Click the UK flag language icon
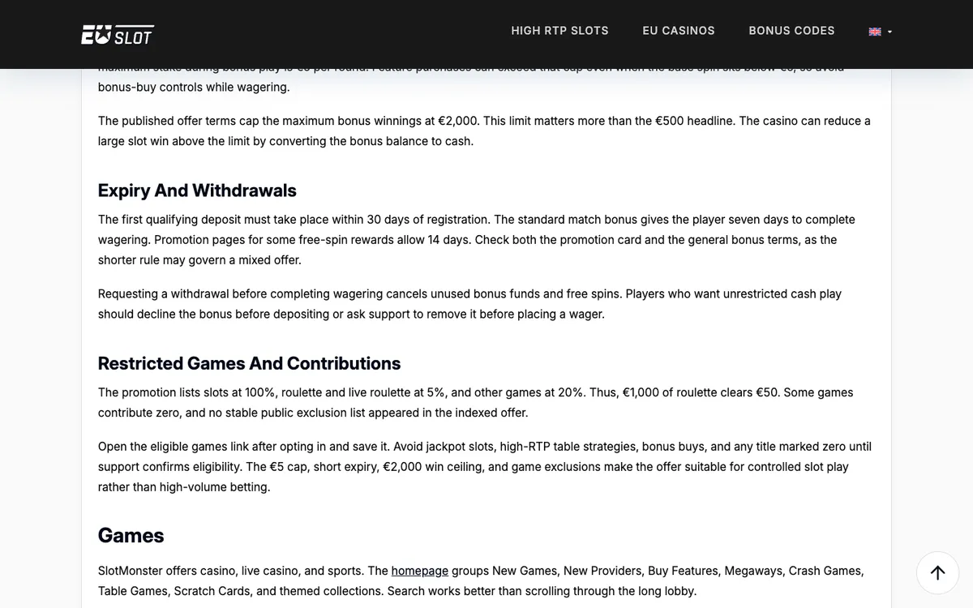 point(875,32)
